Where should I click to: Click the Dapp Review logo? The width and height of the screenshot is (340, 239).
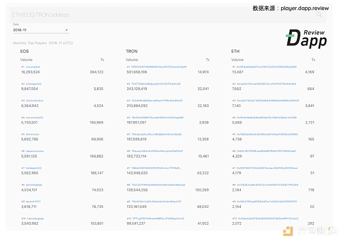pyautogui.click(x=306, y=39)
